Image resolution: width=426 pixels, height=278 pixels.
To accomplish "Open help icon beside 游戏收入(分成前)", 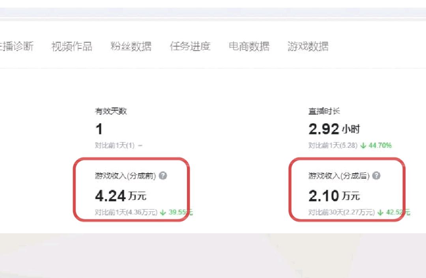I will (x=163, y=175).
